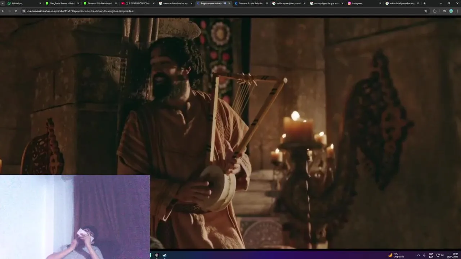461x259 pixels.
Task: Open the volume speaker icon in tray
Action: (x=442, y=255)
